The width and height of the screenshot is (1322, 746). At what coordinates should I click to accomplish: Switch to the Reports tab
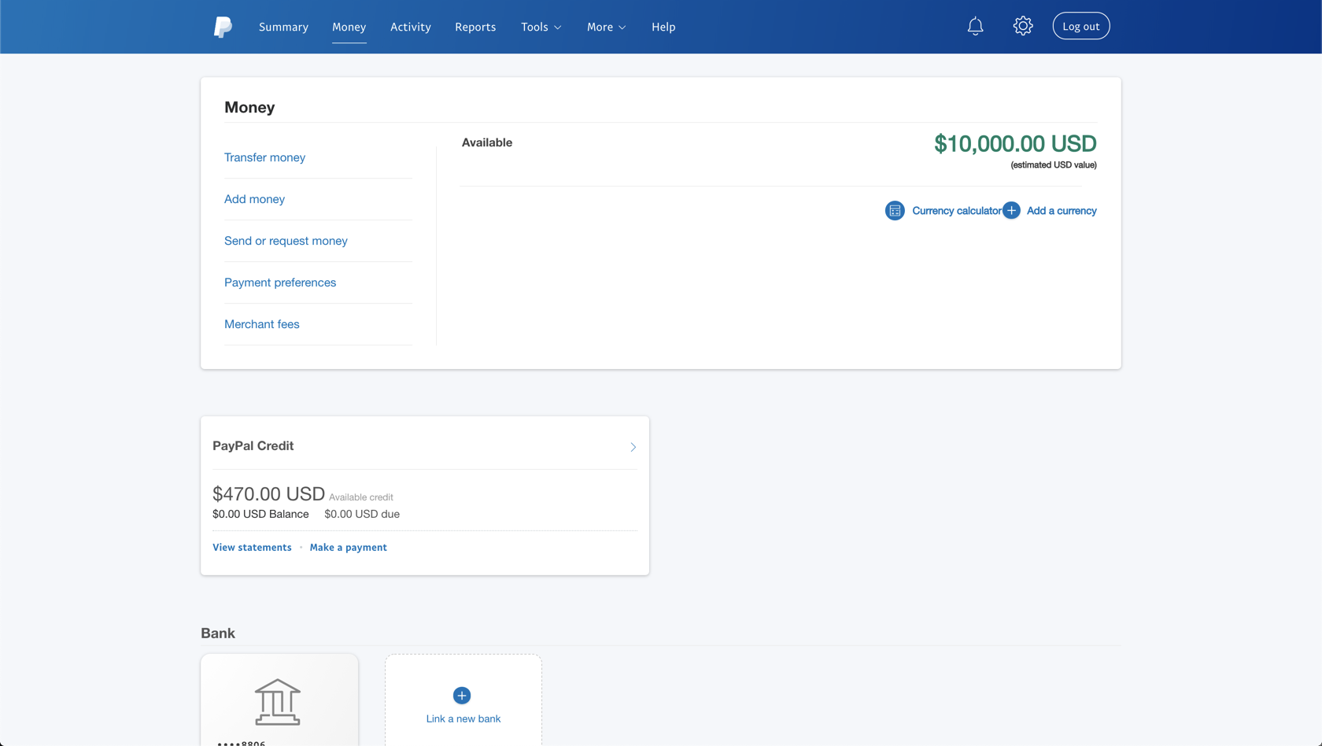475,27
